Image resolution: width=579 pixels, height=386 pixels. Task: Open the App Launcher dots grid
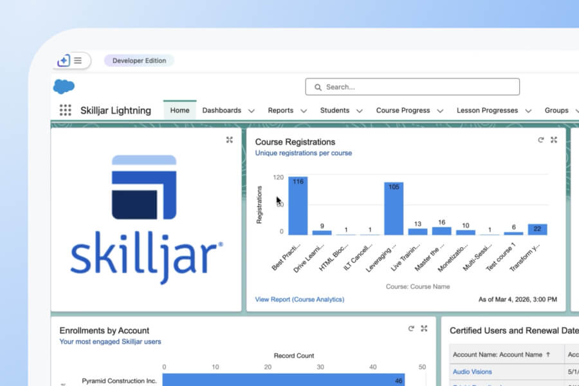(66, 110)
